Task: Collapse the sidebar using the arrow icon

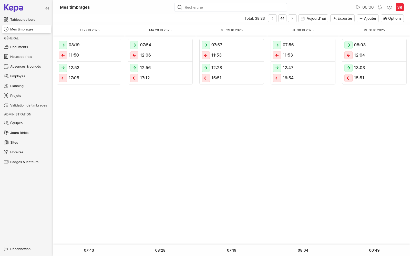Action: pyautogui.click(x=47, y=8)
